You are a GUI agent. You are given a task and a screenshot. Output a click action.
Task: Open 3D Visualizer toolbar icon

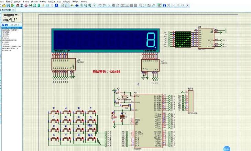[30, 5]
